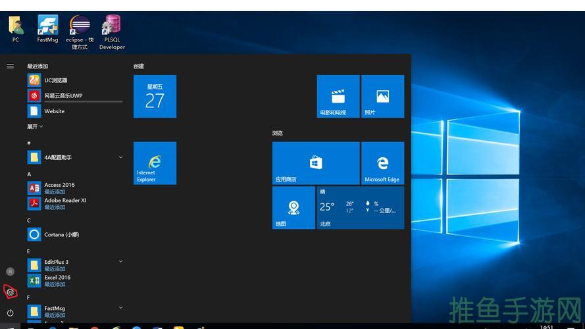Open the 4A配置助手 folder entry
Viewport: 585px width, 329px height.
74,157
